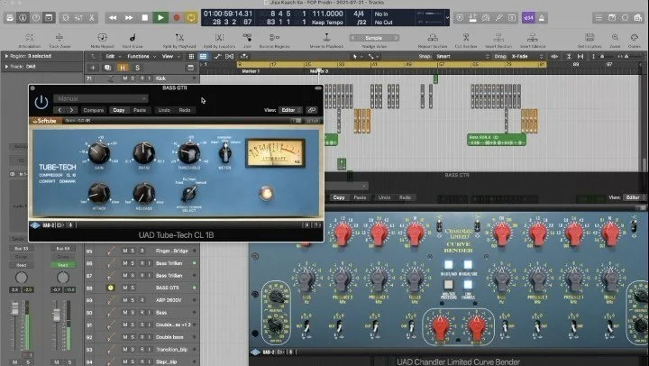This screenshot has width=649, height=366.
Task: Click the add track plus button
Action: coord(93,68)
